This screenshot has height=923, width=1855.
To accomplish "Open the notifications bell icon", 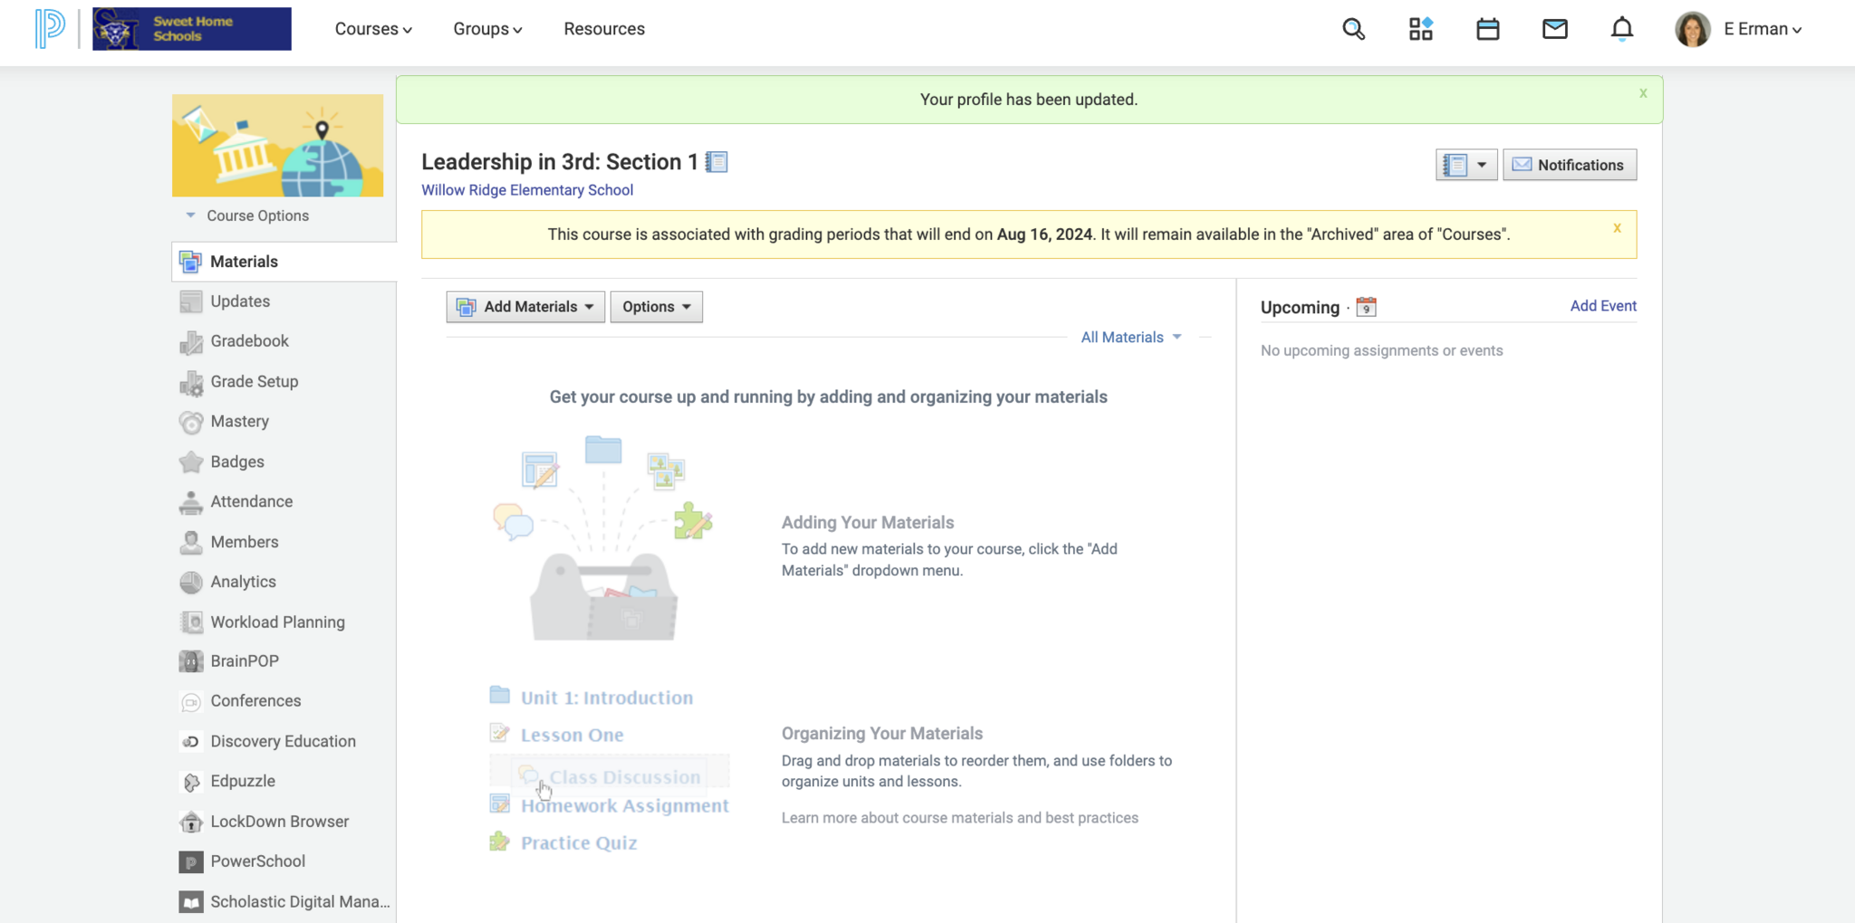I will 1621,29.
